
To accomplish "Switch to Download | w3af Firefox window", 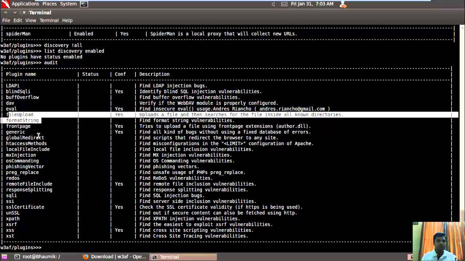I will tap(114, 257).
